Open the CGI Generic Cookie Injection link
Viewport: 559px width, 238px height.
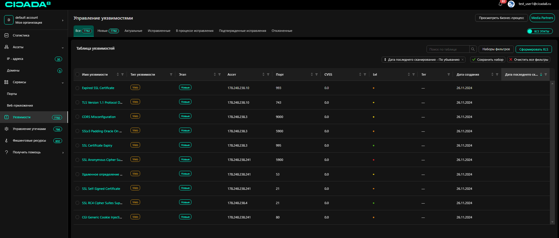(102, 217)
